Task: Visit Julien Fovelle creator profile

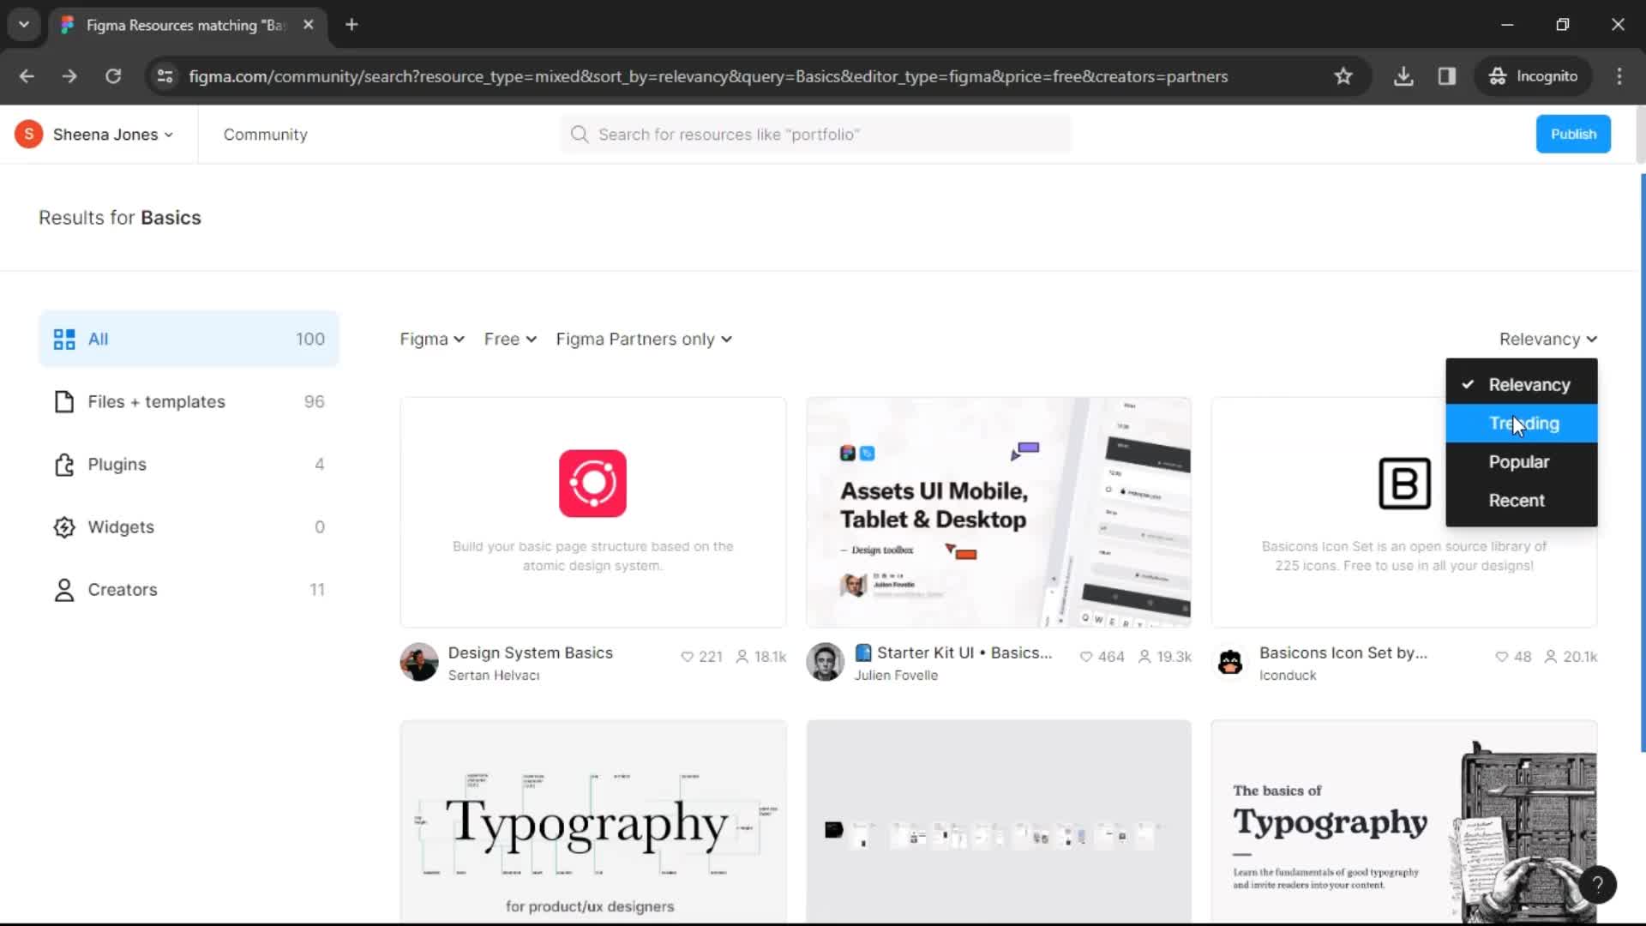Action: (x=895, y=676)
